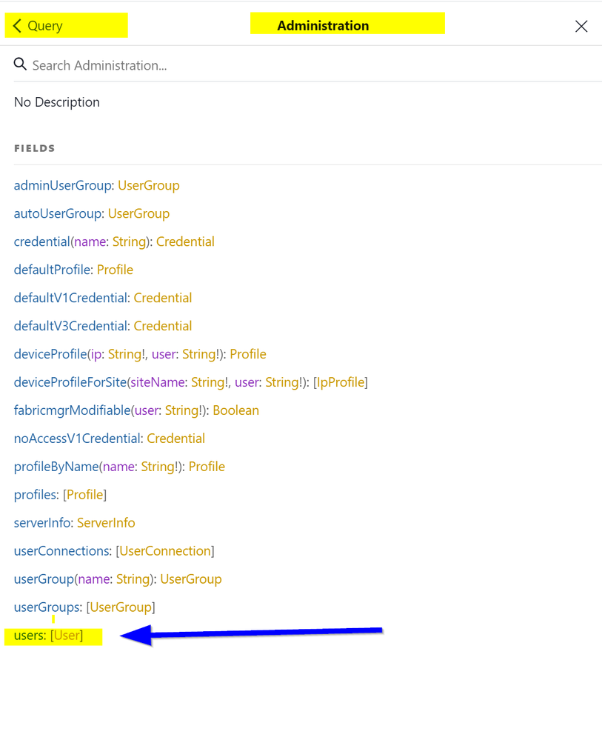Open the profileByName field
This screenshot has height=740, width=602.
(56, 467)
